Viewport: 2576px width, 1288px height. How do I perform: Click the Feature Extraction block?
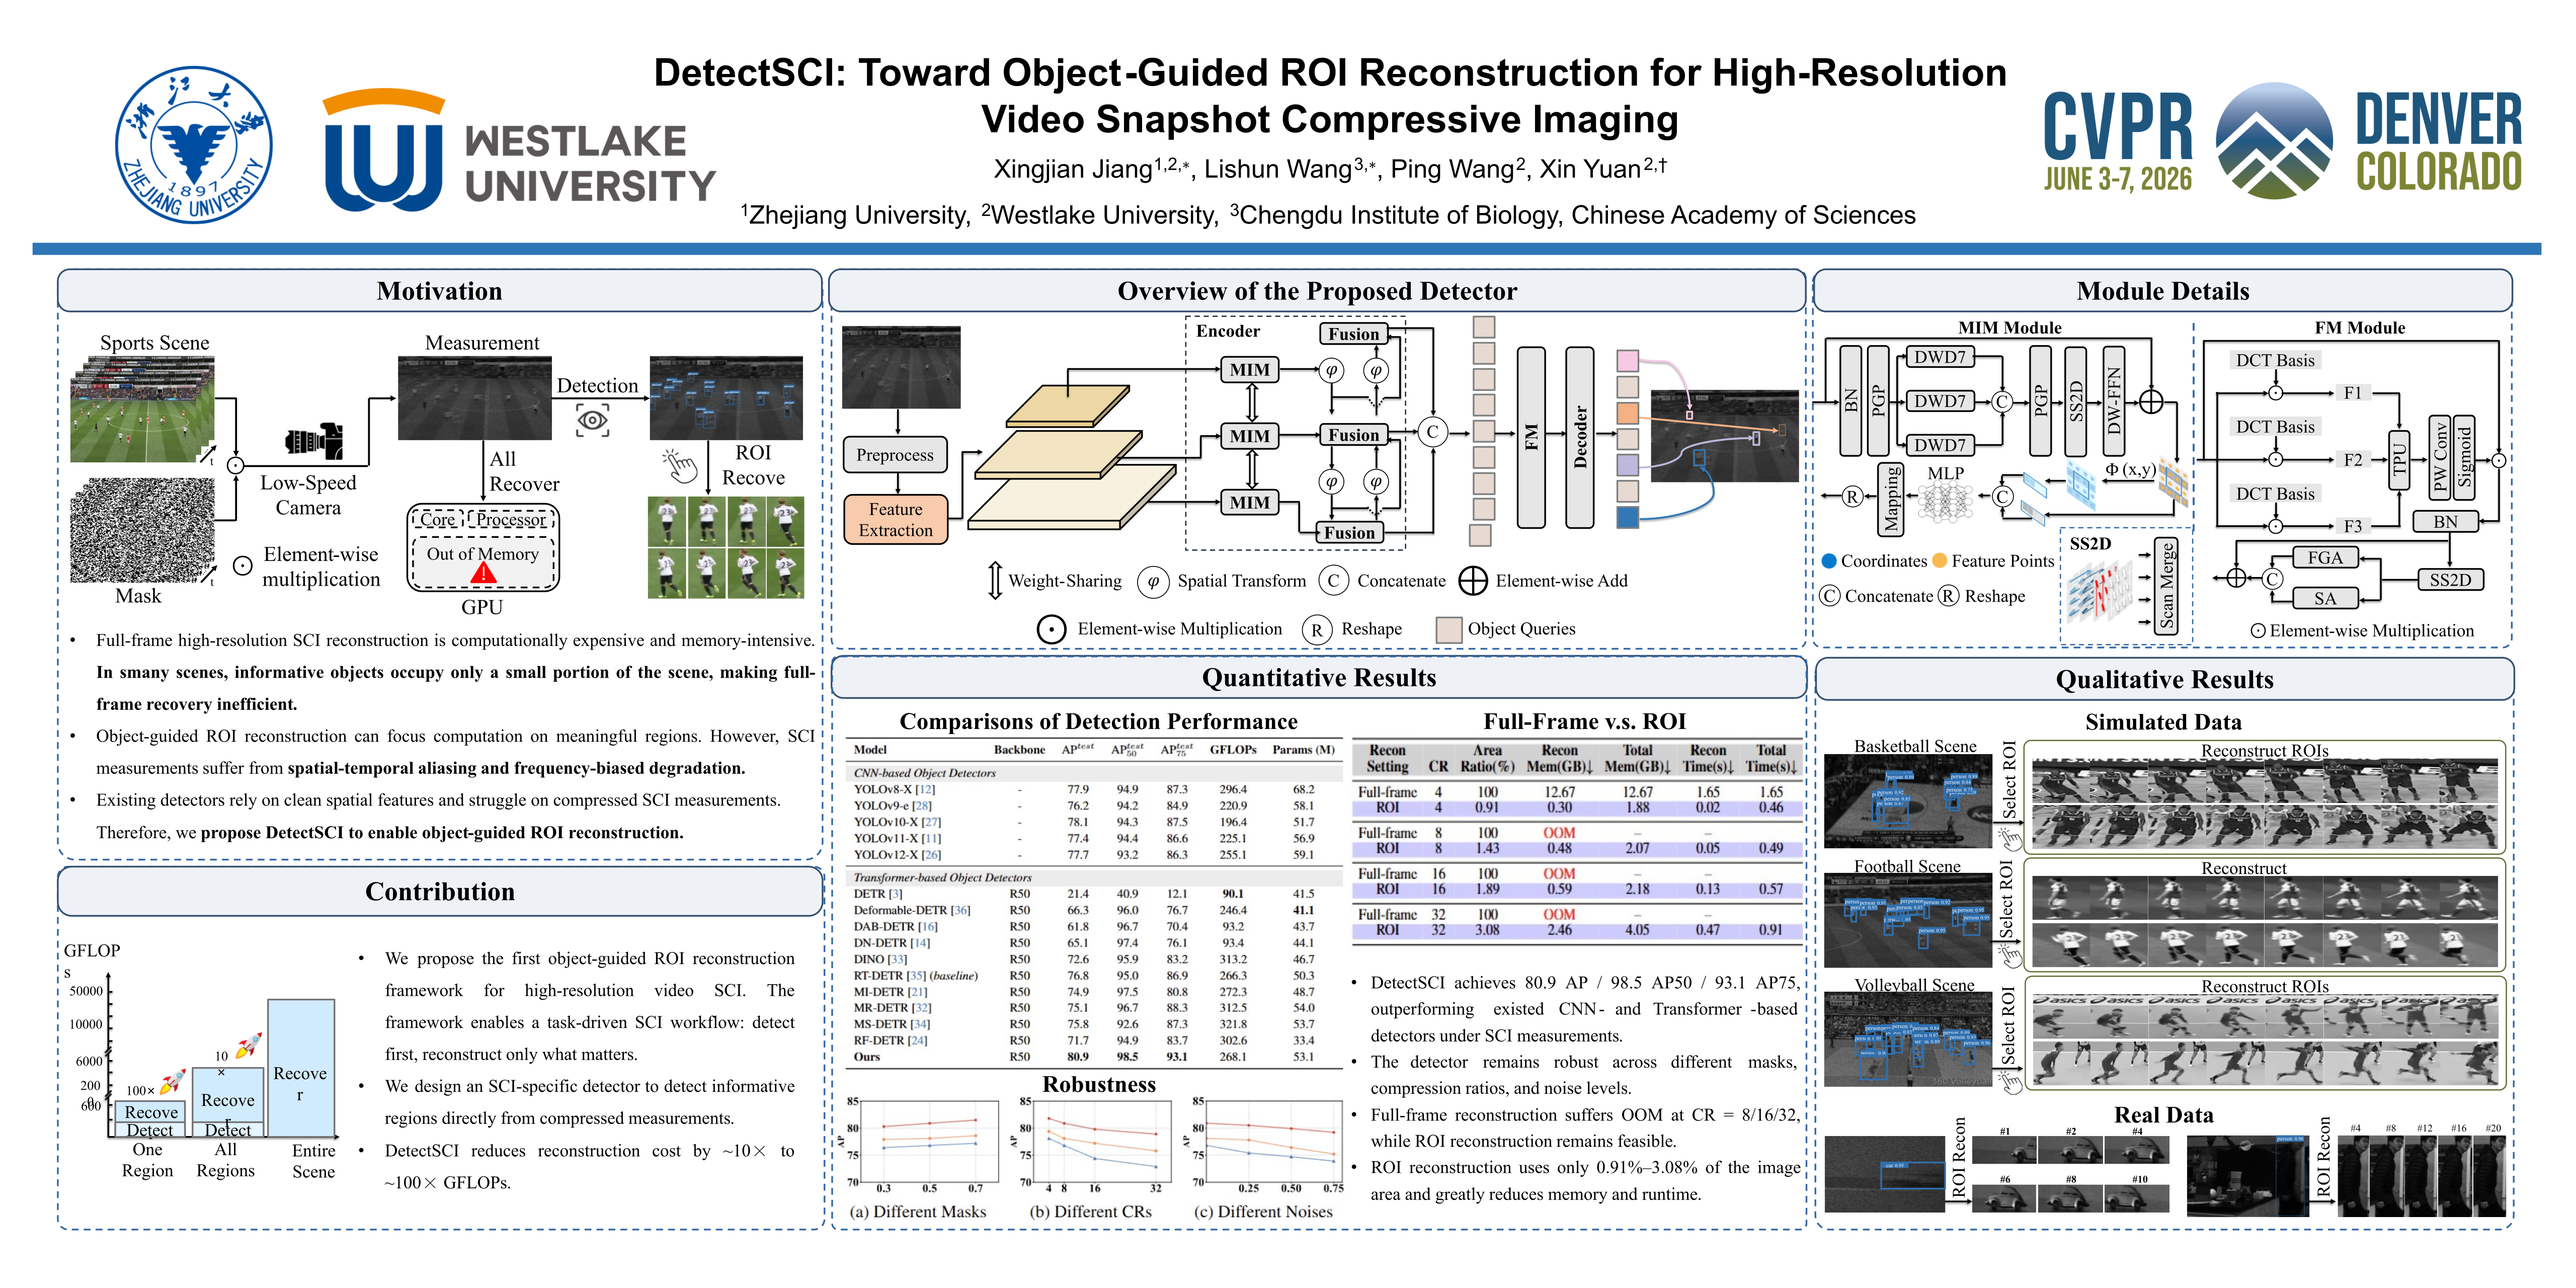point(895,520)
